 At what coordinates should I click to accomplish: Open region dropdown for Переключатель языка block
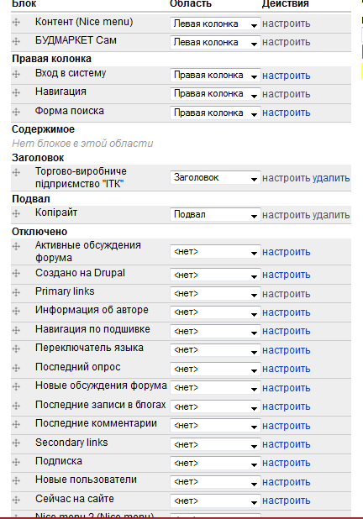(215, 350)
